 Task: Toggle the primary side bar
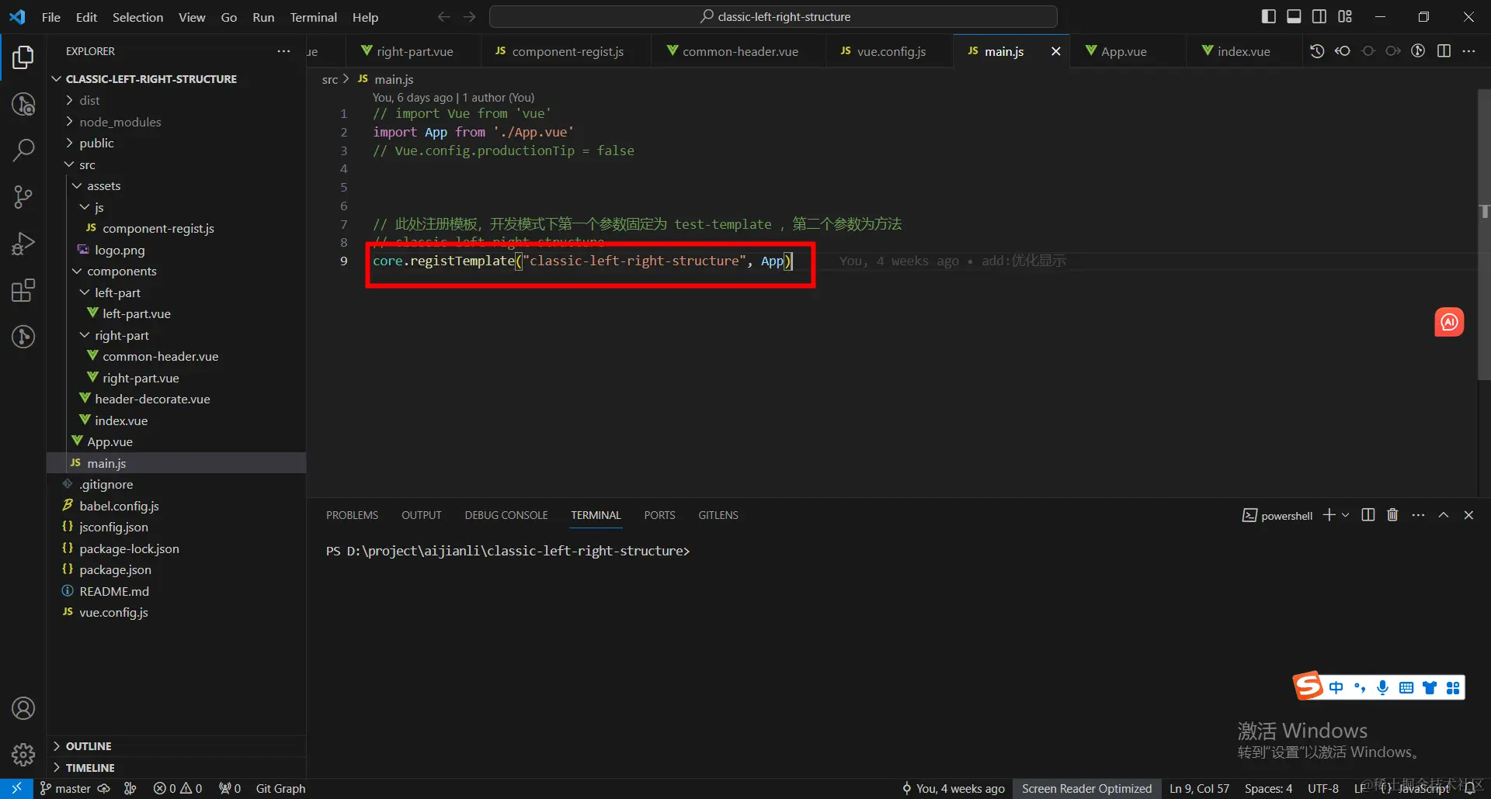coord(1269,16)
